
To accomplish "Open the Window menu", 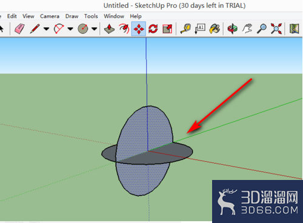I will [x=114, y=16].
